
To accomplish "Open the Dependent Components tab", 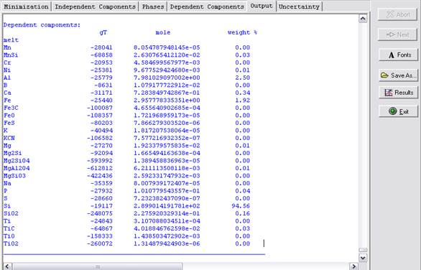I will click(207, 6).
